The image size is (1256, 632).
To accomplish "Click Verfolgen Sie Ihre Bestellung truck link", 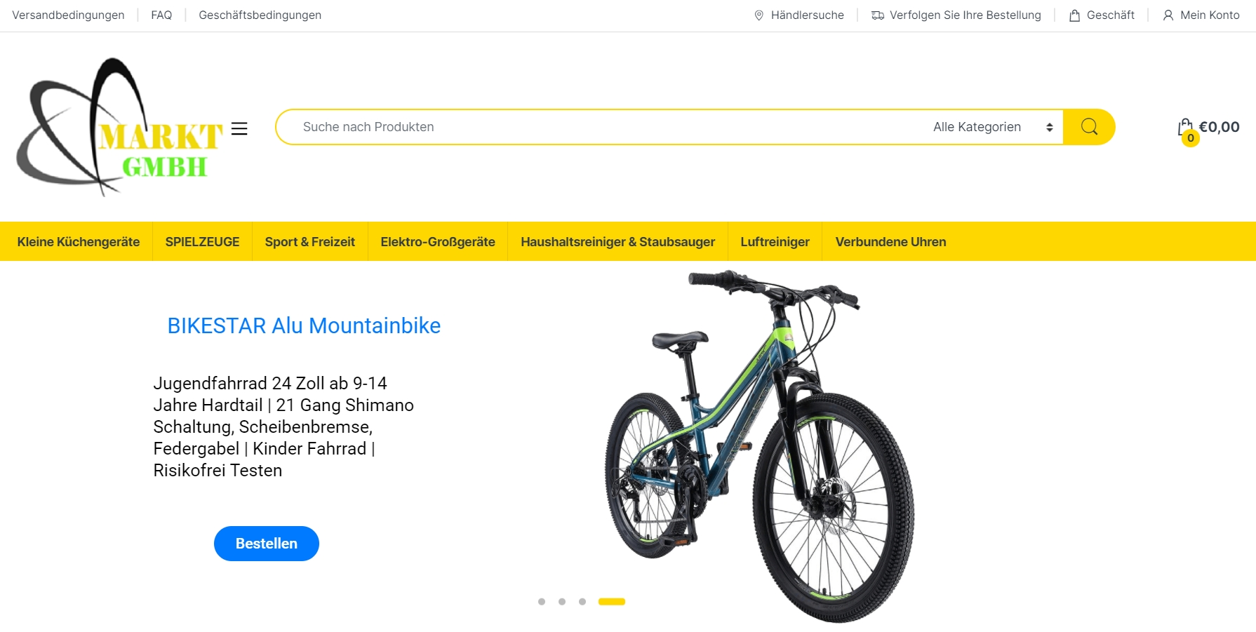I will [956, 15].
